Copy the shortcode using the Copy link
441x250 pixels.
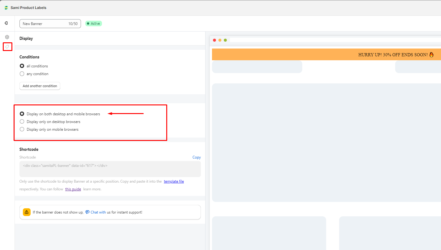pos(197,157)
